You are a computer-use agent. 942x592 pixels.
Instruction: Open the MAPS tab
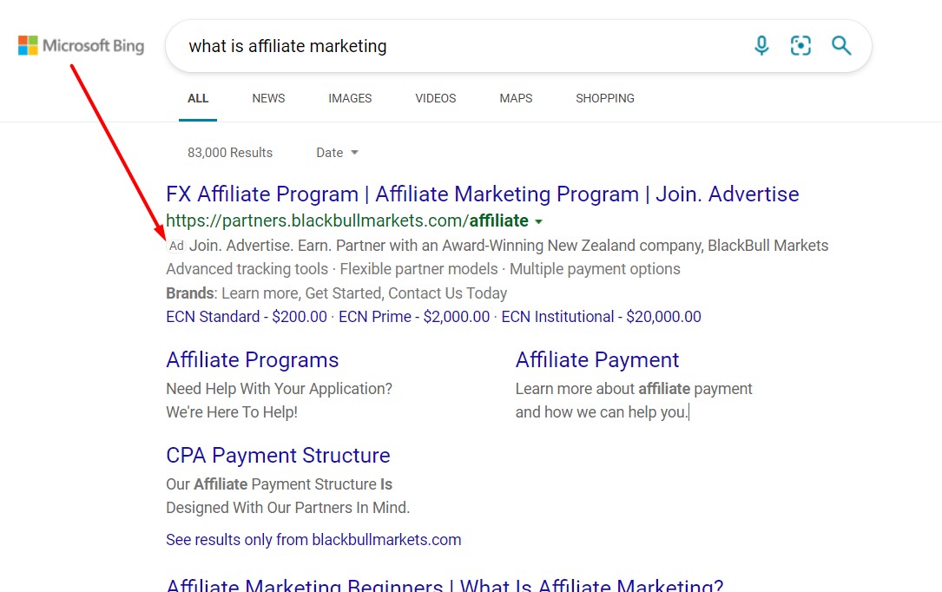coord(516,98)
